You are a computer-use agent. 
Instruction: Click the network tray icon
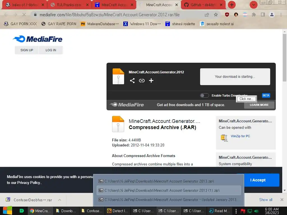click(250, 211)
